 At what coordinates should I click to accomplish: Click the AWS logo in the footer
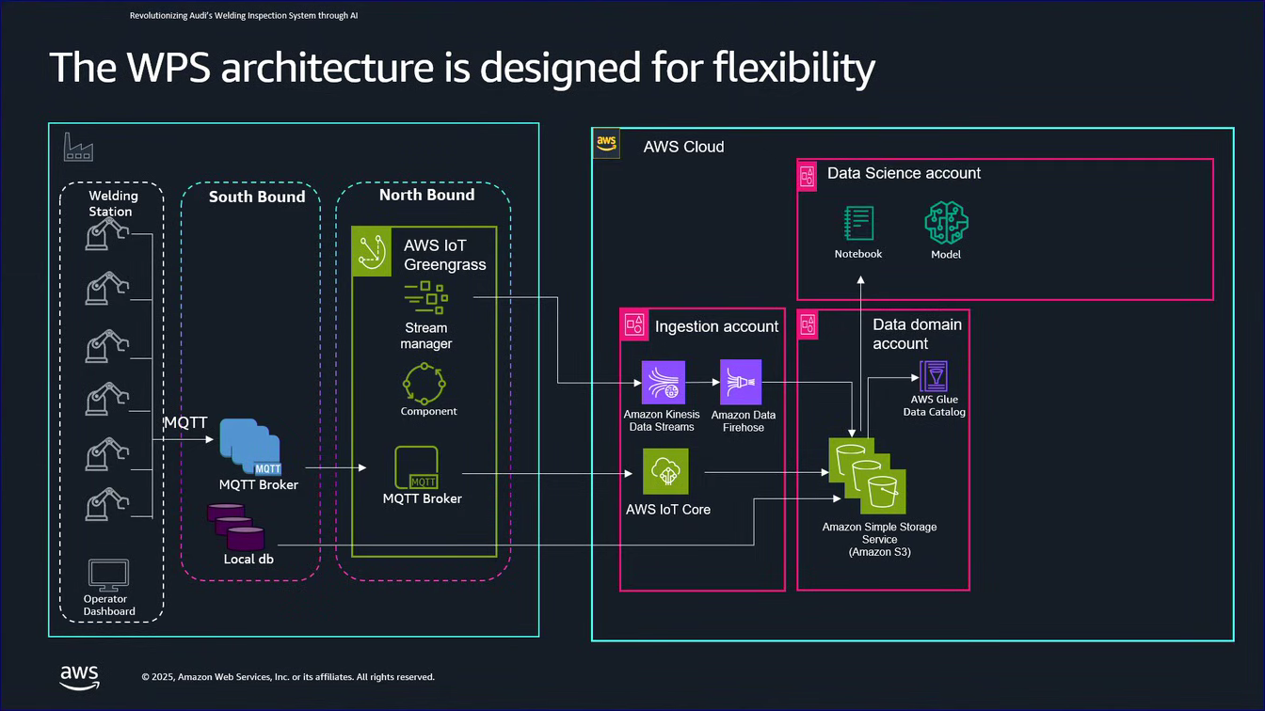point(80,676)
